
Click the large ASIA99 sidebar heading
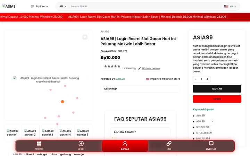203,37
